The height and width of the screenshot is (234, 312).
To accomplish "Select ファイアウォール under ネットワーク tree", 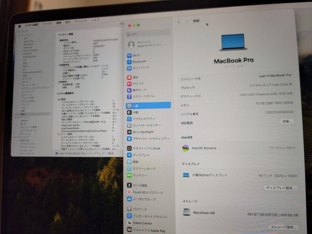I will coord(28,131).
